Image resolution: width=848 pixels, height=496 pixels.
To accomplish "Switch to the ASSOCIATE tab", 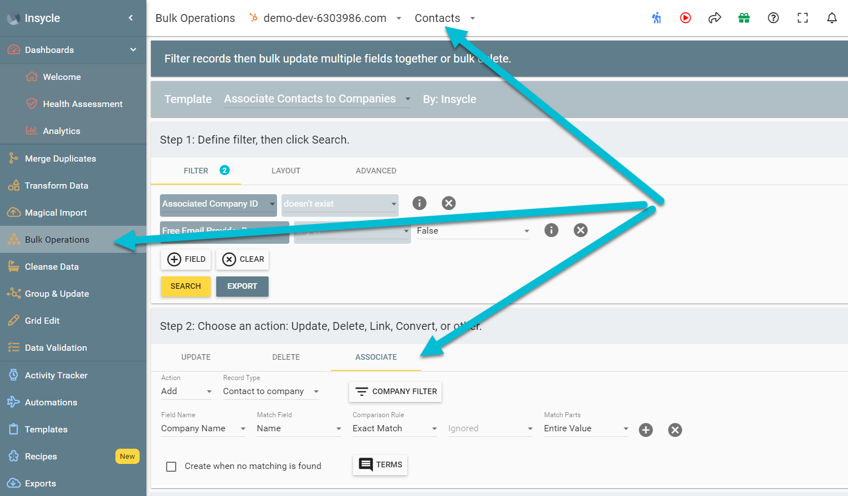I will coord(376,358).
